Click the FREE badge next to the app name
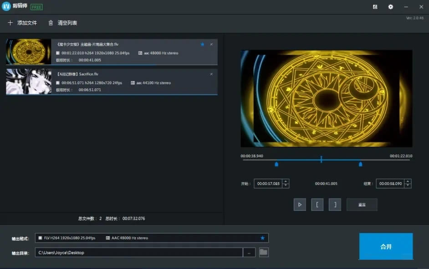 point(36,7)
